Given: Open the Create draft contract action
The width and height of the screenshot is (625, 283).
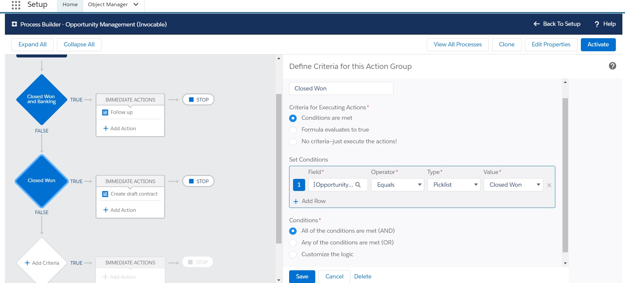Looking at the screenshot, I should [134, 194].
